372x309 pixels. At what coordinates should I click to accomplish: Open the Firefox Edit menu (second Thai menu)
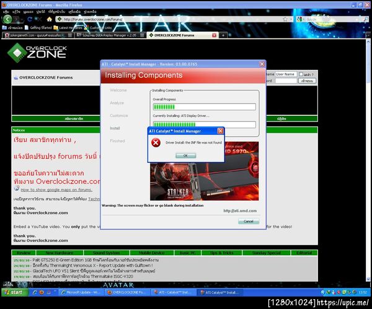point(16,12)
